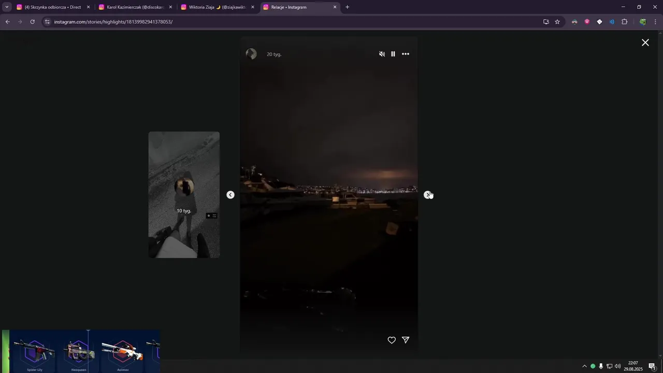
Task: View site information icon in address bar
Action: [x=47, y=22]
